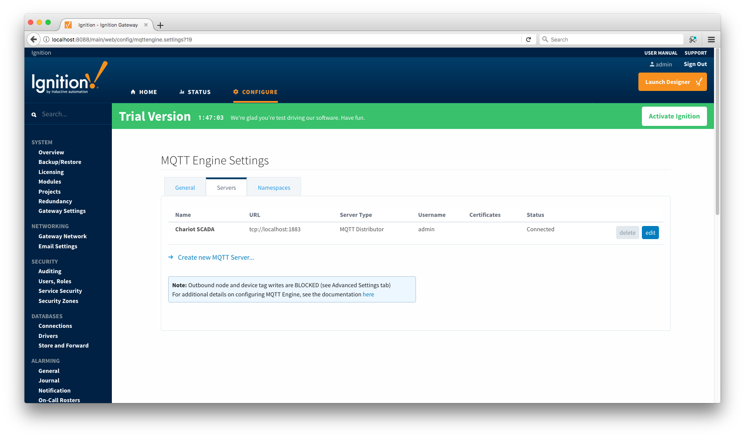The width and height of the screenshot is (745, 438).
Task: Click the Activate Ignition button
Action: [x=674, y=116]
